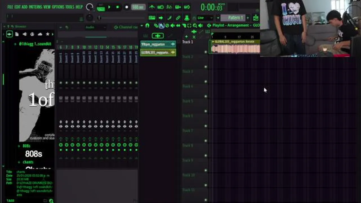Expand the 808s folder in browser
Screen dimensions: 361x203
coord(19,146)
